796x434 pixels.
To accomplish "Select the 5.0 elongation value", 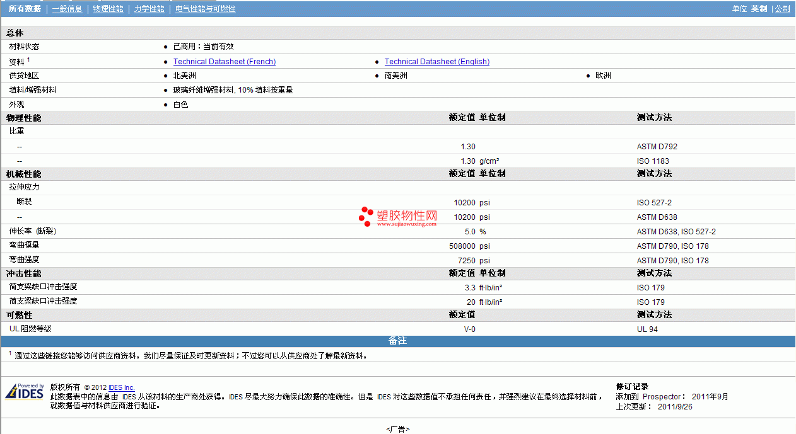I will [471, 232].
